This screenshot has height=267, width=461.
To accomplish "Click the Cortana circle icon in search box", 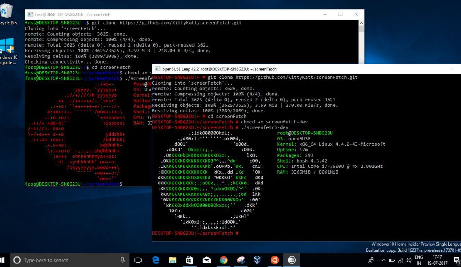I will pyautogui.click(x=17, y=260).
